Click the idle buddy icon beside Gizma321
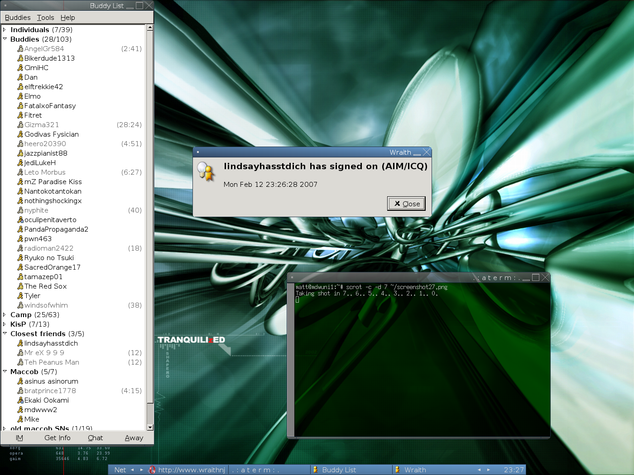This screenshot has width=634, height=475. click(x=20, y=125)
